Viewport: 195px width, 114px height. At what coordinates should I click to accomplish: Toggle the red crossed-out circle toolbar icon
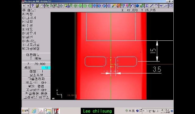coord(118,6)
